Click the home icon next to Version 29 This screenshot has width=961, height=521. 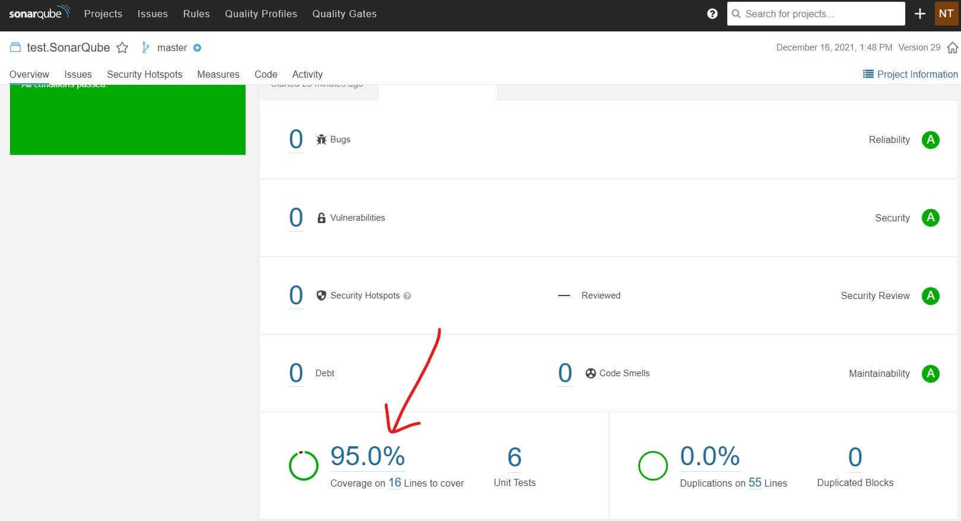click(x=952, y=47)
